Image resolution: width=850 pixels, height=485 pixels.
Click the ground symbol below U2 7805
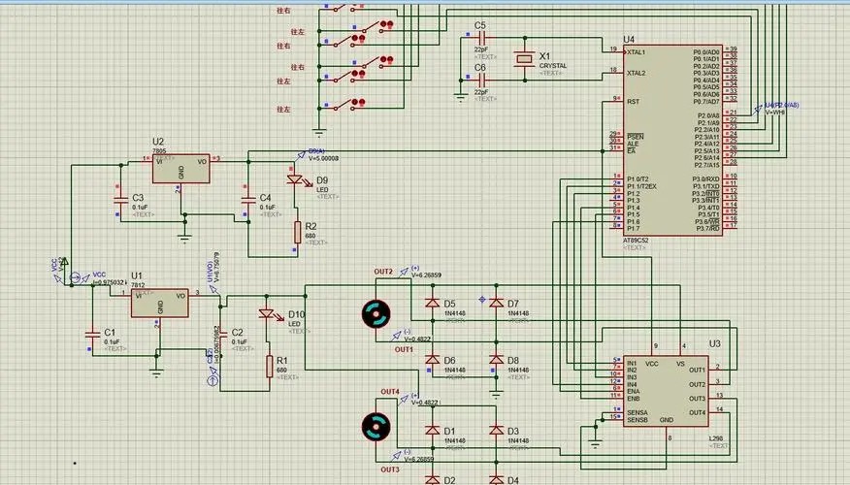click(x=185, y=239)
